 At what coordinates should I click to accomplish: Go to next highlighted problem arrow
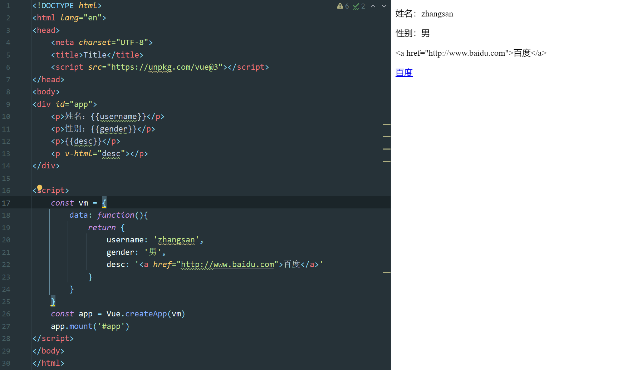(384, 6)
